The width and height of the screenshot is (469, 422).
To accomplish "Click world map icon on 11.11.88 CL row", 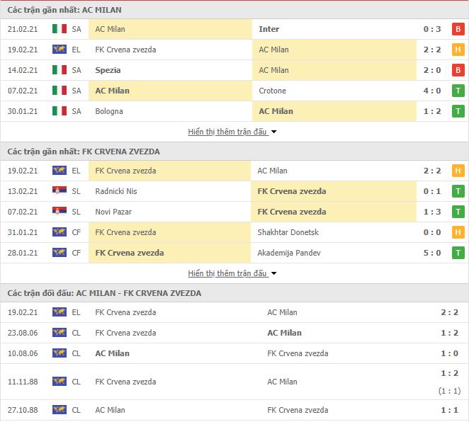I will click(60, 382).
